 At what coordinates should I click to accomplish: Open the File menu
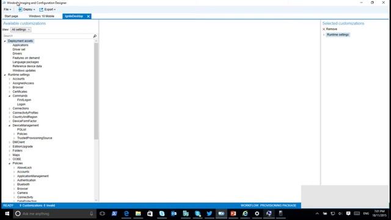pyautogui.click(x=7, y=10)
